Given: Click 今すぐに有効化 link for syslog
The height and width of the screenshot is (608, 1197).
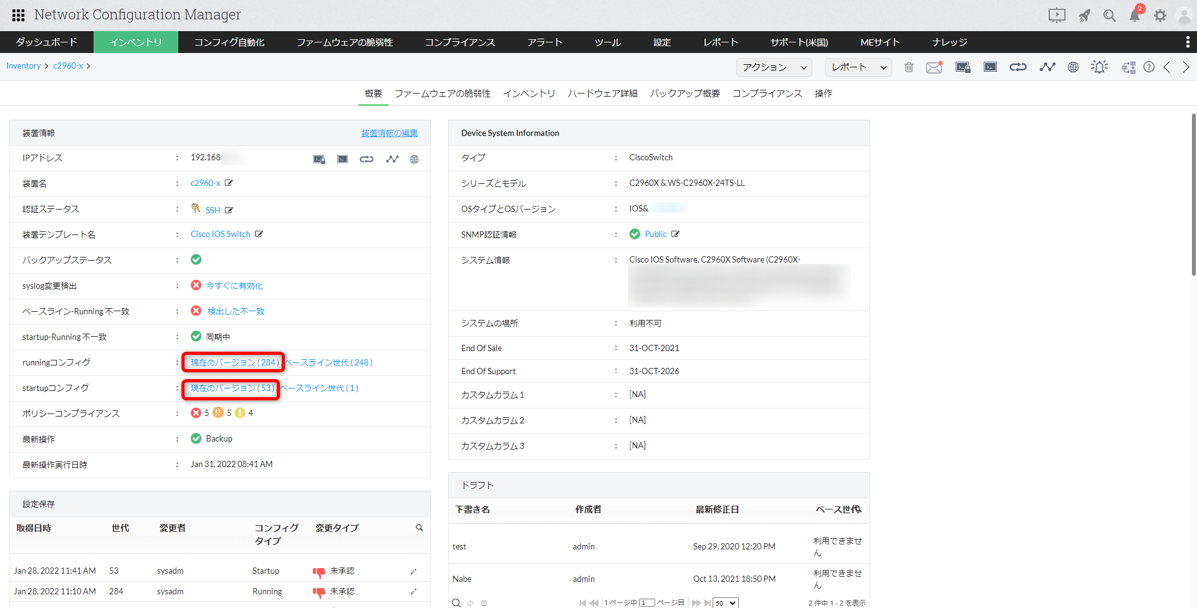Looking at the screenshot, I should point(234,286).
